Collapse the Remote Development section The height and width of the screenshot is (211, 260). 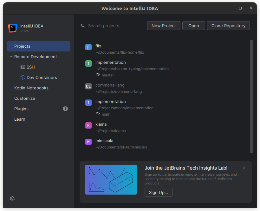click(11, 57)
